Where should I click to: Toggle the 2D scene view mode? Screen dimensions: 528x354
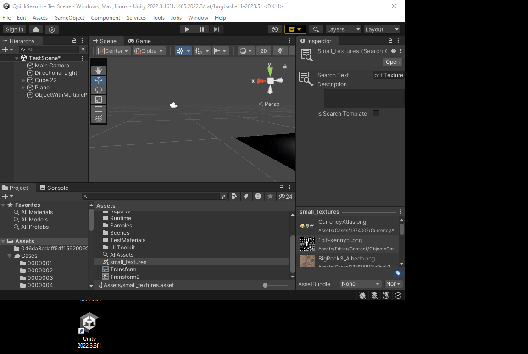click(x=263, y=51)
